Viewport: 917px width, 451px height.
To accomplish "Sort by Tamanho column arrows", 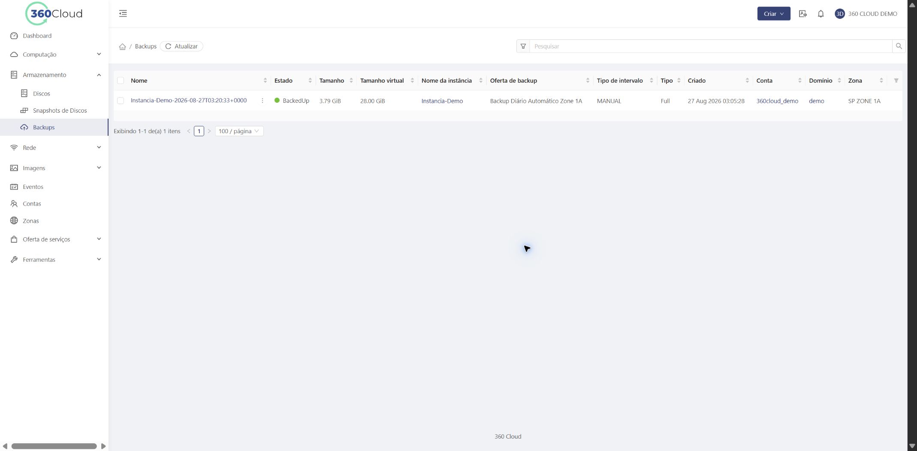I will 351,81.
